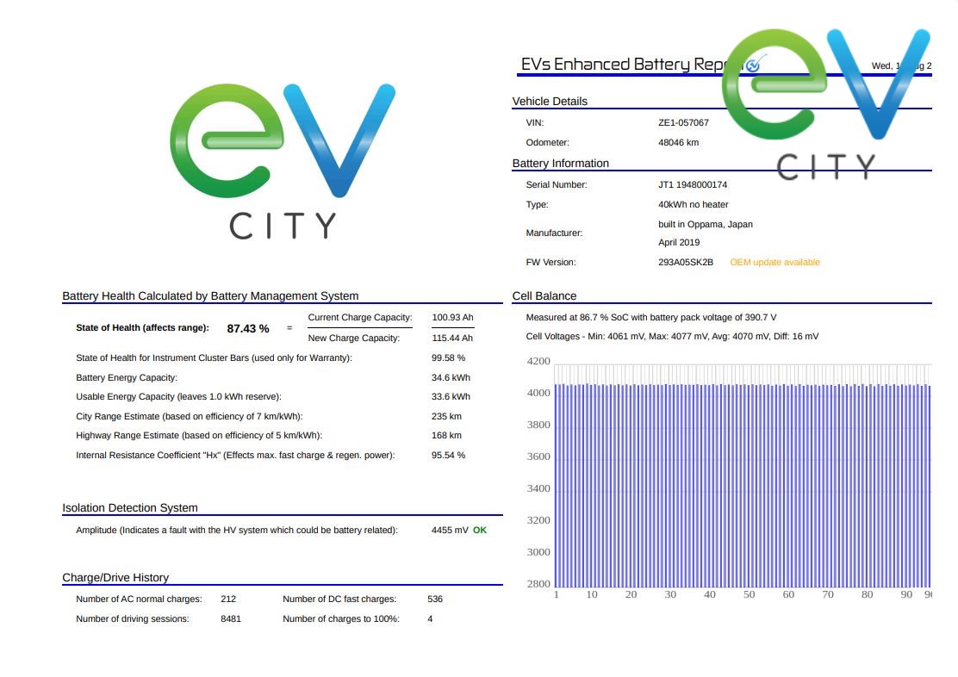Select instrument cluster health value '99.58 %'
The height and width of the screenshot is (677, 958).
pyautogui.click(x=449, y=358)
